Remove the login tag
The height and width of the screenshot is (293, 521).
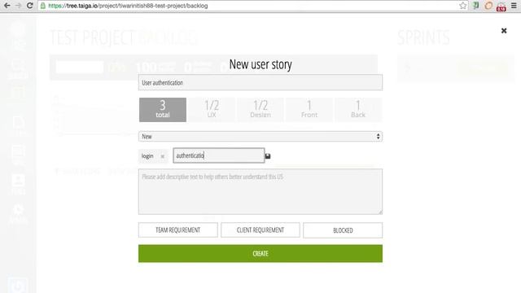(163, 156)
